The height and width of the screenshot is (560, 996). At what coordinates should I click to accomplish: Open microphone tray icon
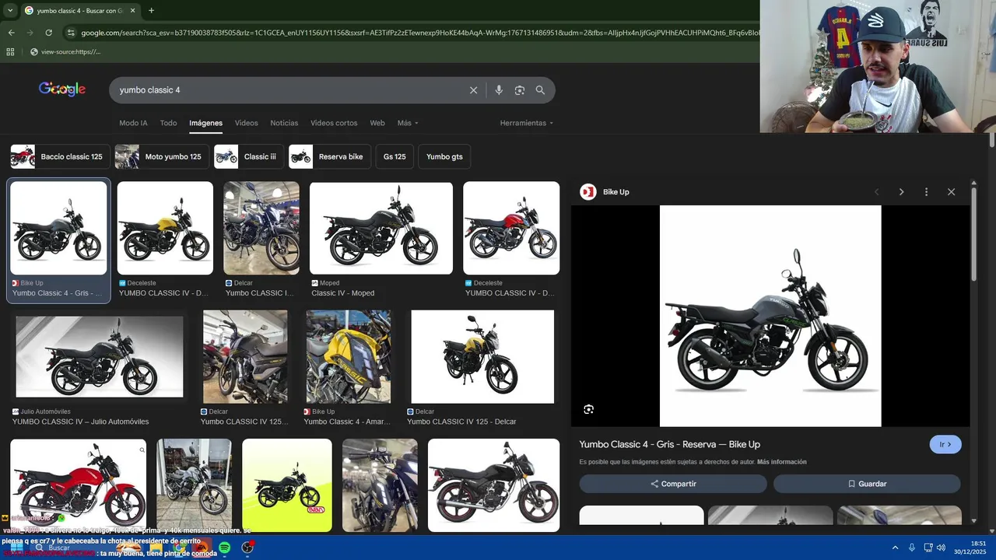pos(912,548)
